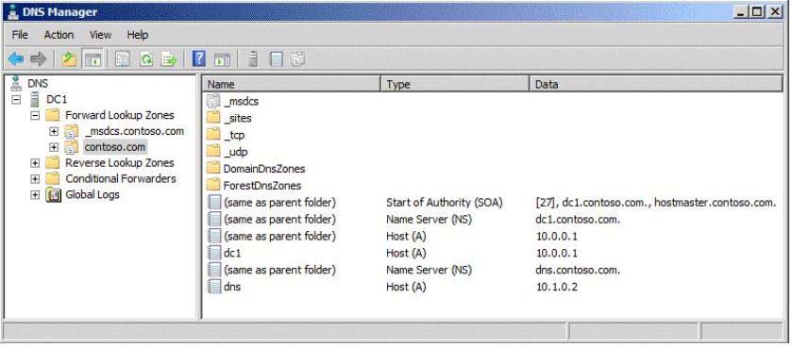This screenshot has width=792, height=347.
Task: Click the 10.0.0.1 value in dc1 row
Action: (x=557, y=253)
